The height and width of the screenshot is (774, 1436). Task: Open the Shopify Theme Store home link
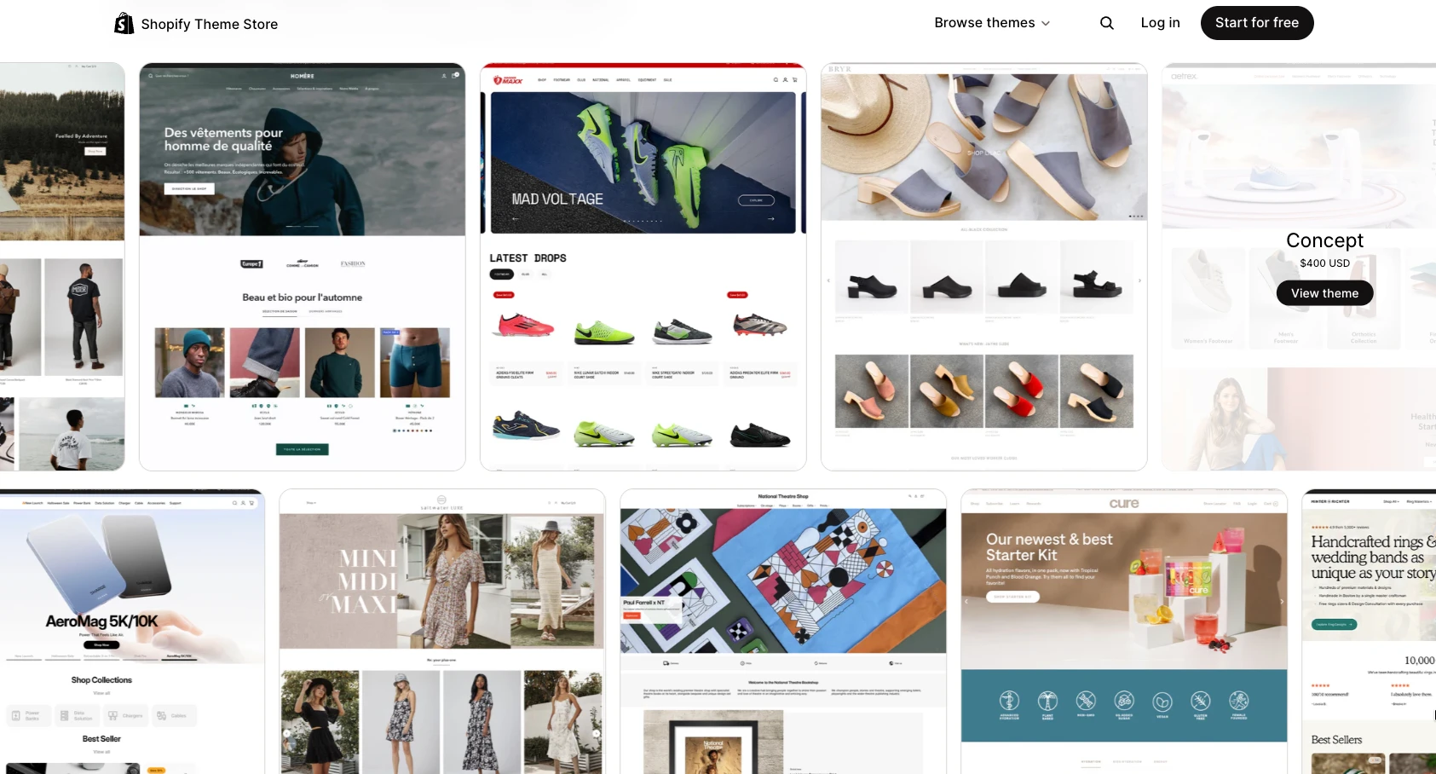pyautogui.click(x=196, y=23)
